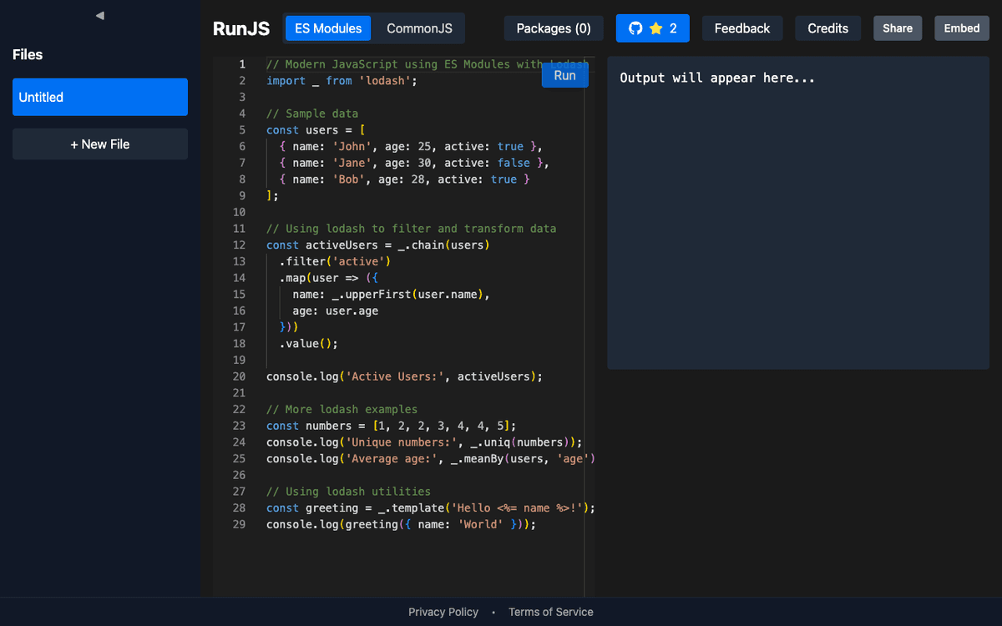
Task: Click the comment '// Sample data'
Action: tap(312, 114)
